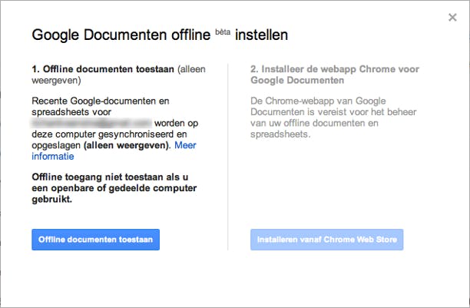Click the step number '1.'
The image size is (470, 308).
tap(36, 69)
